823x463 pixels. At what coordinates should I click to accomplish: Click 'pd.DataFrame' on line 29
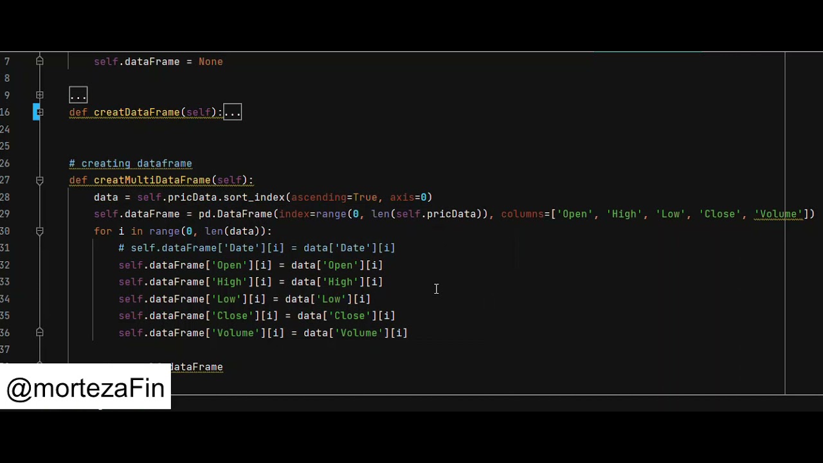pyautogui.click(x=235, y=214)
